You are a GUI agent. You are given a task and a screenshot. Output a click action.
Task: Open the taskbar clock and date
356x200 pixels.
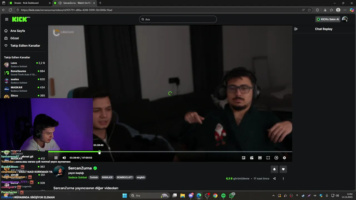tap(347, 196)
